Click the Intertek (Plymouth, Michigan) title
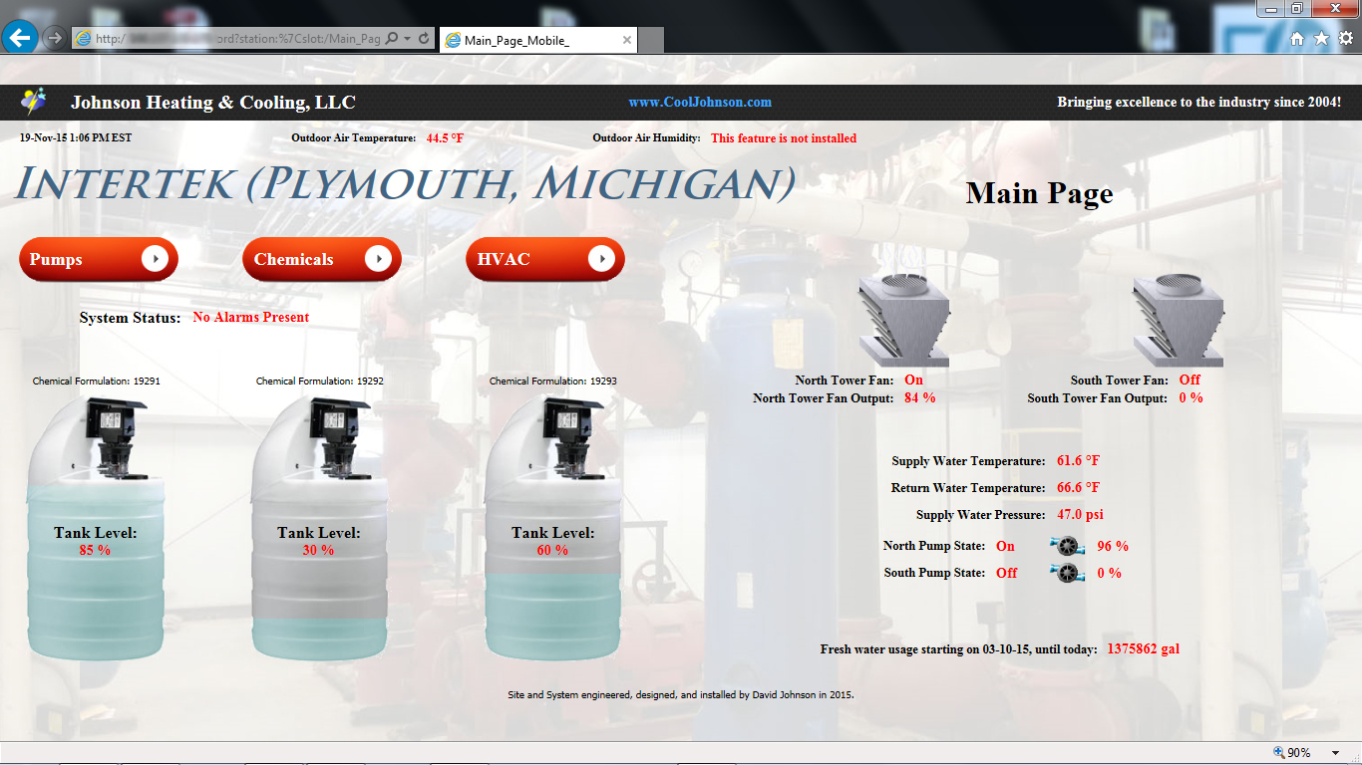The height and width of the screenshot is (765, 1362). click(x=405, y=184)
